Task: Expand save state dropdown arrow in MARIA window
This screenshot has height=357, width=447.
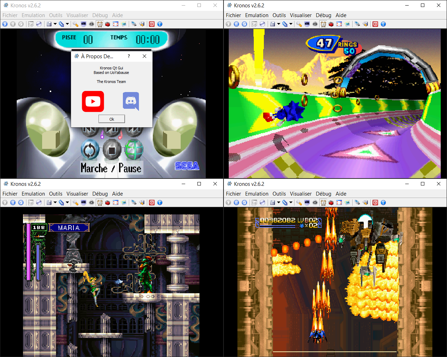Action: pos(55,203)
